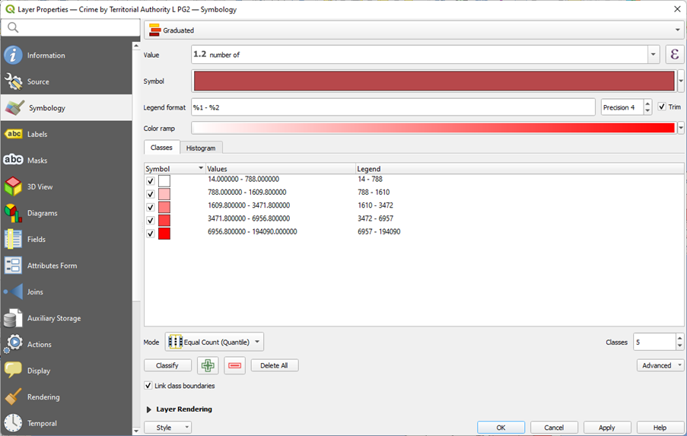Uncheck the 1610 - 3472 class checkbox
The width and height of the screenshot is (687, 436).
point(151,207)
